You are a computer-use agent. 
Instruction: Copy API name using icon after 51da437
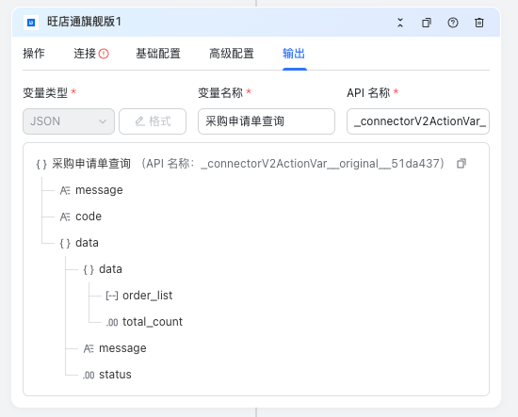(461, 164)
